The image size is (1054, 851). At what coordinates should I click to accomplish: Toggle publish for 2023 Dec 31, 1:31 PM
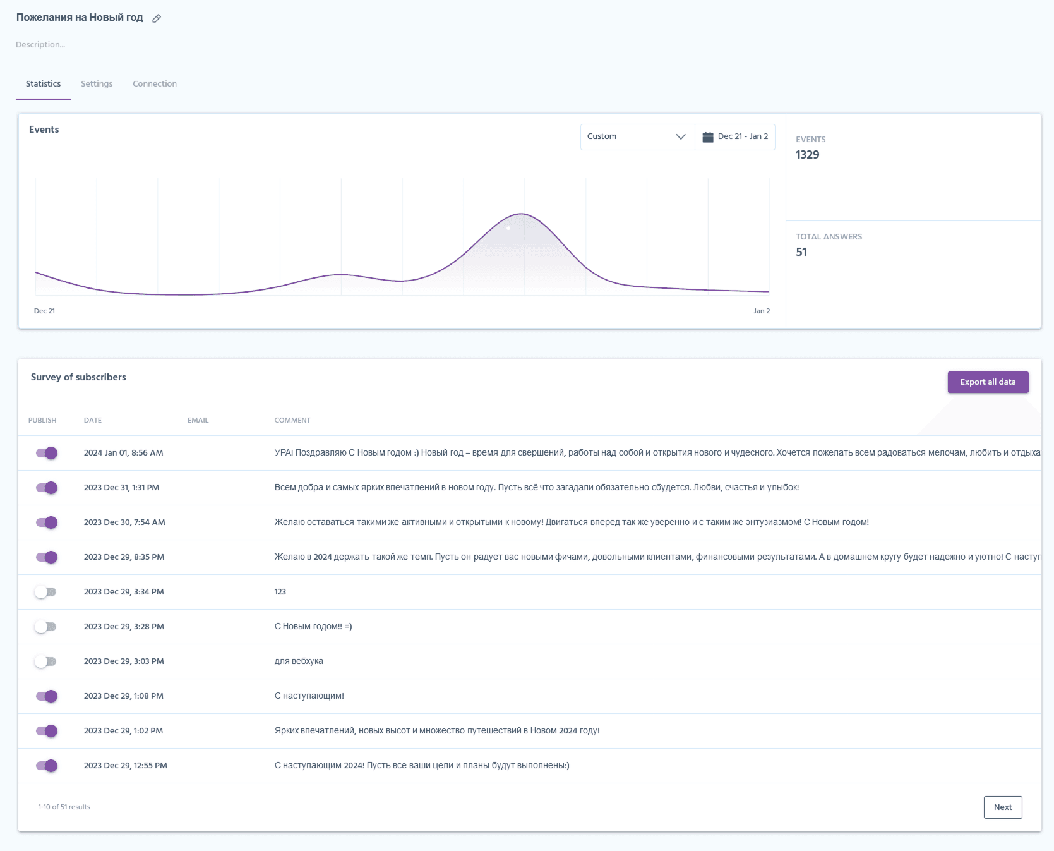coord(47,488)
